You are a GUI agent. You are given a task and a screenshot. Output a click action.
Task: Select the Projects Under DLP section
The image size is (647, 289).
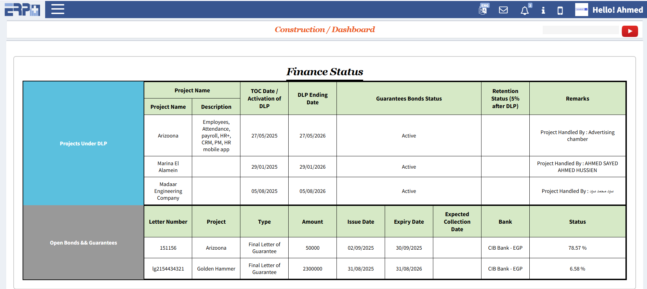click(83, 144)
